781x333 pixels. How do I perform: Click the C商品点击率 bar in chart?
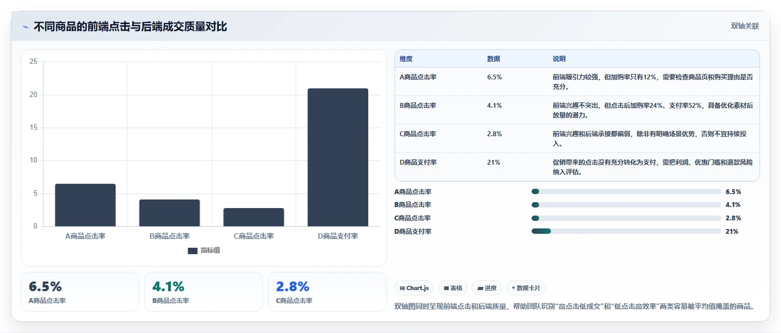254,217
